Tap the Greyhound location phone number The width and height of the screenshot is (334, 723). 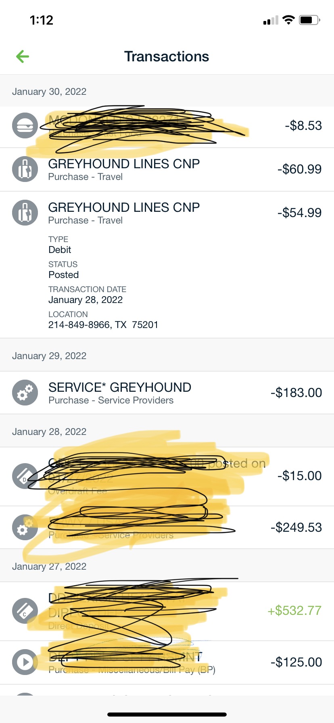tap(79, 325)
